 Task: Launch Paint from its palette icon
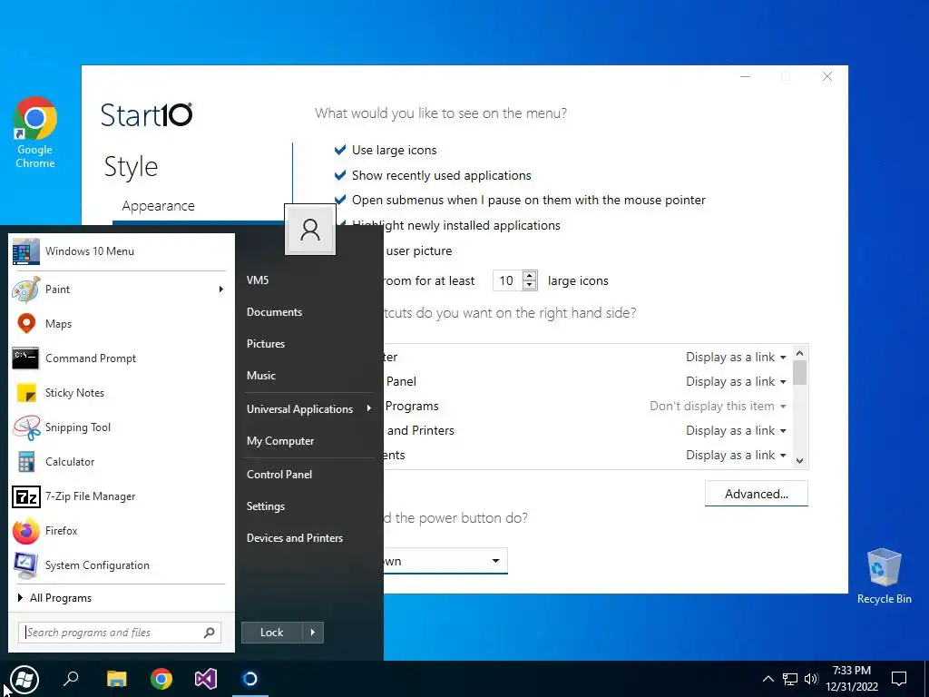click(26, 290)
